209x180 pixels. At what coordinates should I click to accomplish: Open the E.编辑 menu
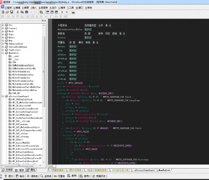pyautogui.click(x=17, y=8)
